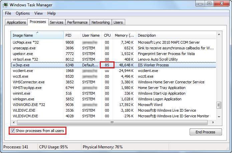Click vertical scrollbar down arrow

point(219,116)
